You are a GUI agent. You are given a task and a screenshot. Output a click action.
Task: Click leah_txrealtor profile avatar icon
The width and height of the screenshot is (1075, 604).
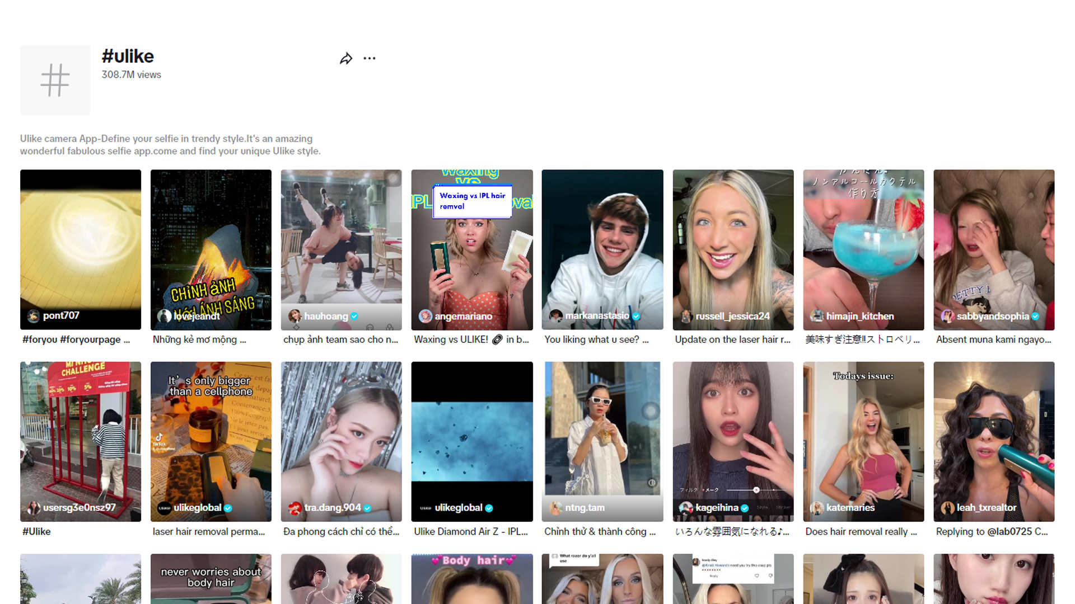pyautogui.click(x=947, y=508)
